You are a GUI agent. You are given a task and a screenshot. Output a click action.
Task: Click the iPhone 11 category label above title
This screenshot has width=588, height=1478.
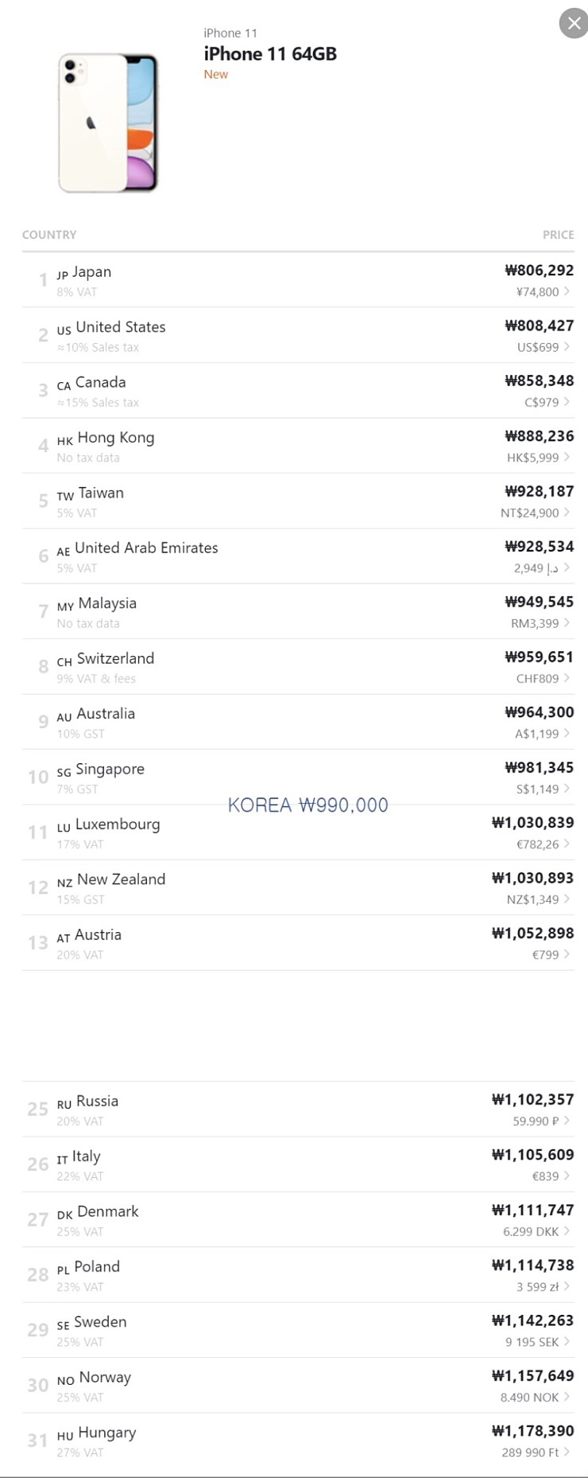(230, 33)
